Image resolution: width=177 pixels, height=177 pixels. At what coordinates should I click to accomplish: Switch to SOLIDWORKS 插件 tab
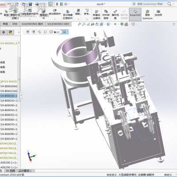(x=32, y=24)
